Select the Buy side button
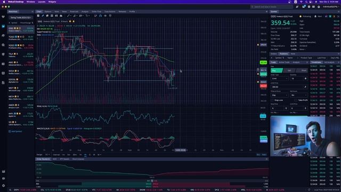 pyautogui.click(x=277, y=70)
